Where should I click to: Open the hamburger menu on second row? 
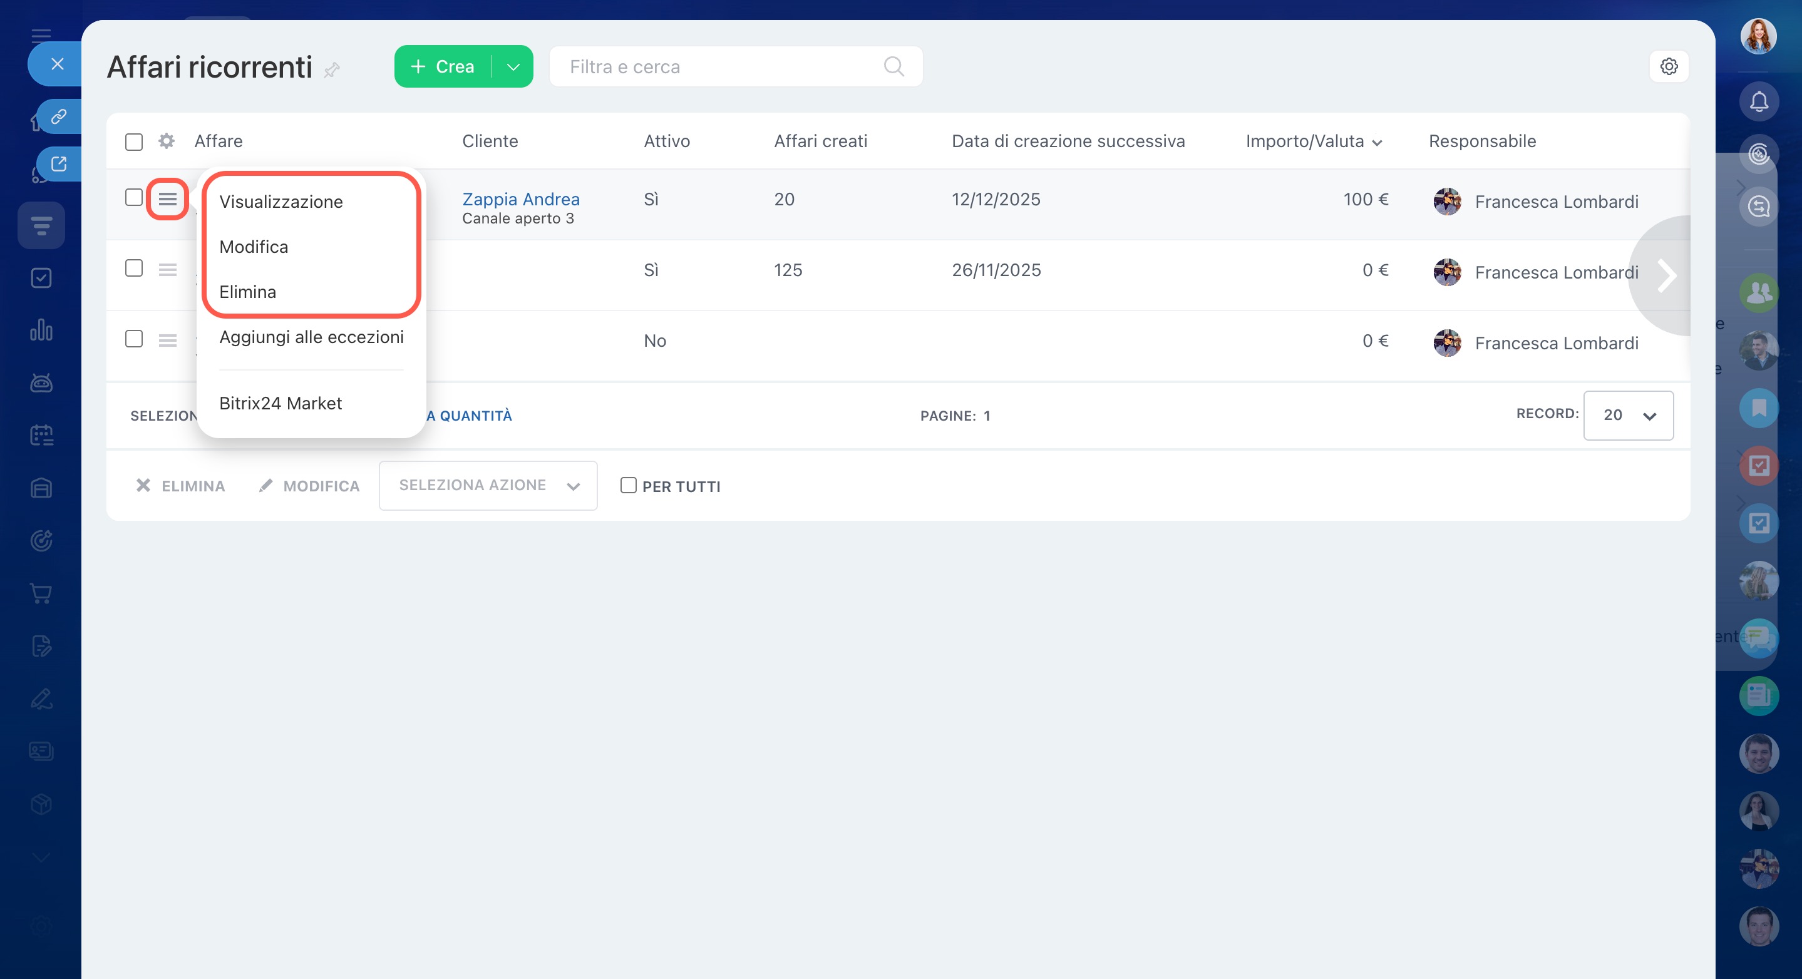click(x=167, y=270)
